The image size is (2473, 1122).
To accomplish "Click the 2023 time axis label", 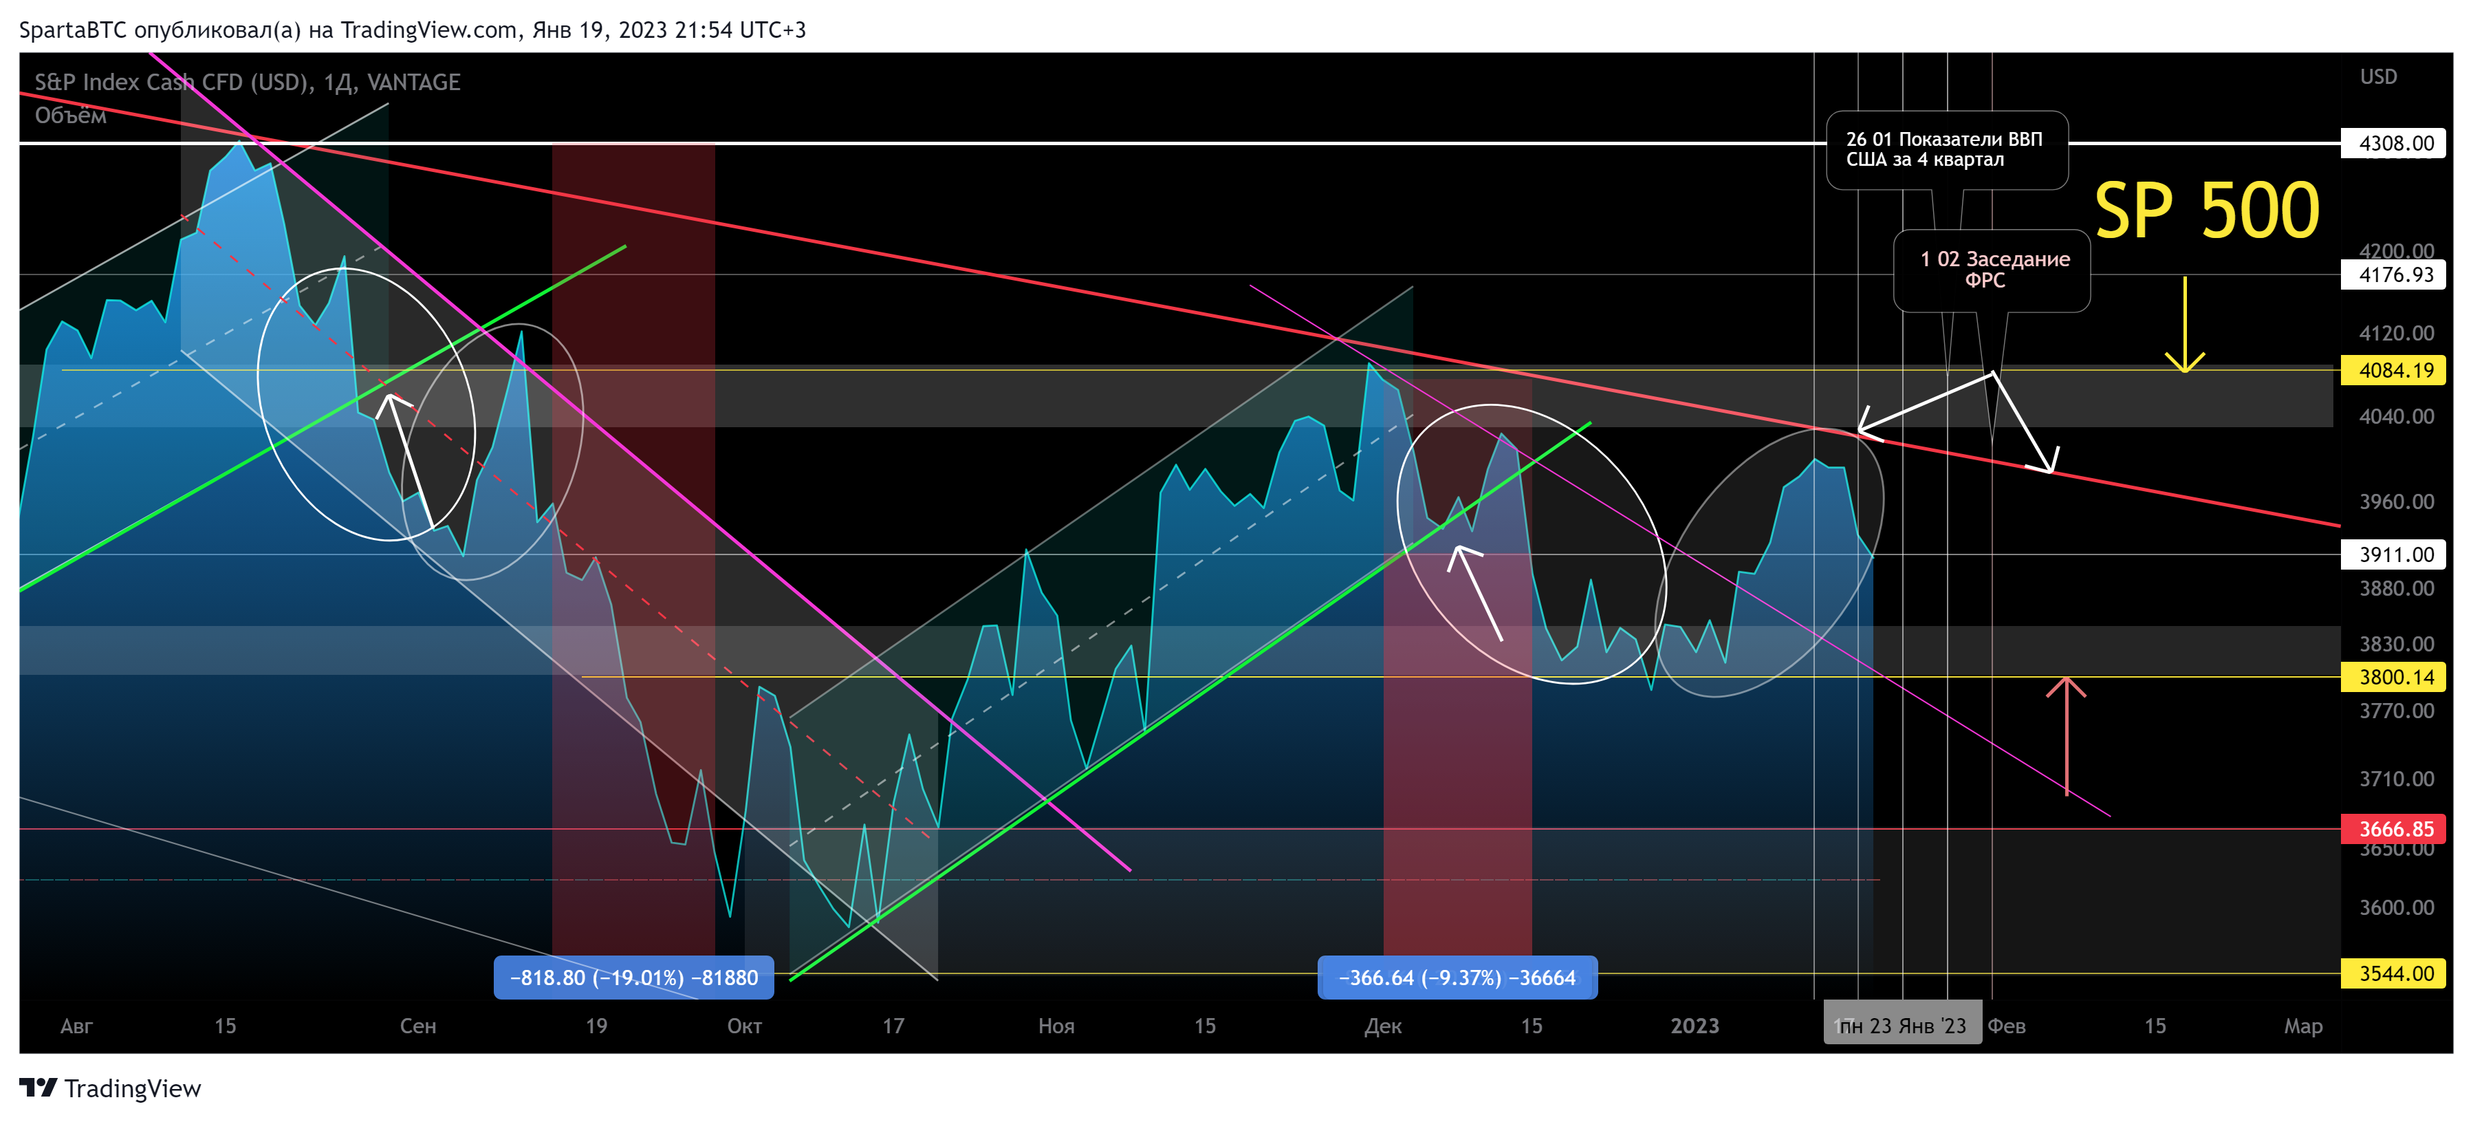I will point(1695,1026).
